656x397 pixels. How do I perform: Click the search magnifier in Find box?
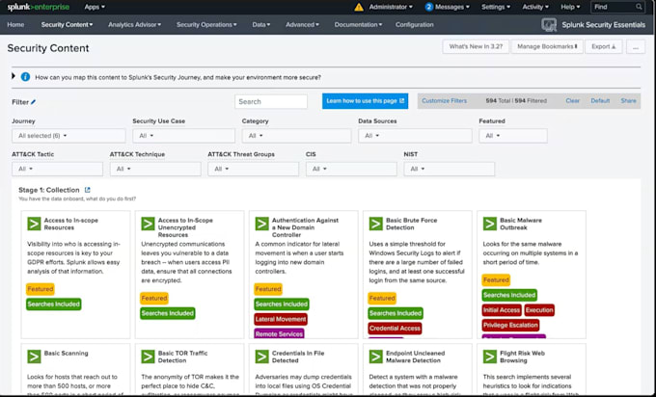click(x=639, y=7)
